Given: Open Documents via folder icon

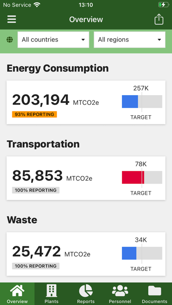Looking at the screenshot, I should click(x=154, y=291).
